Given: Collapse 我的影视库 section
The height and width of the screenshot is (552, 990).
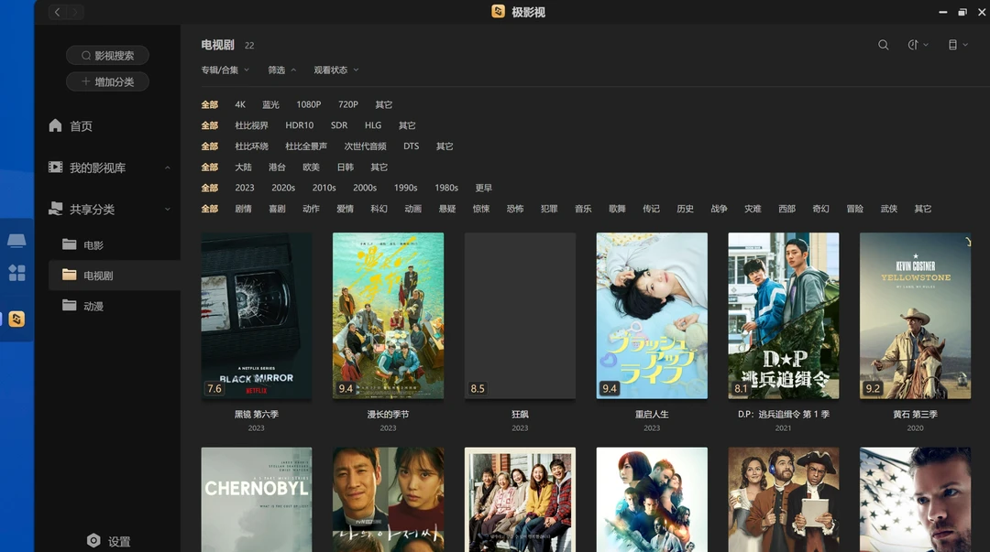Looking at the screenshot, I should point(168,168).
